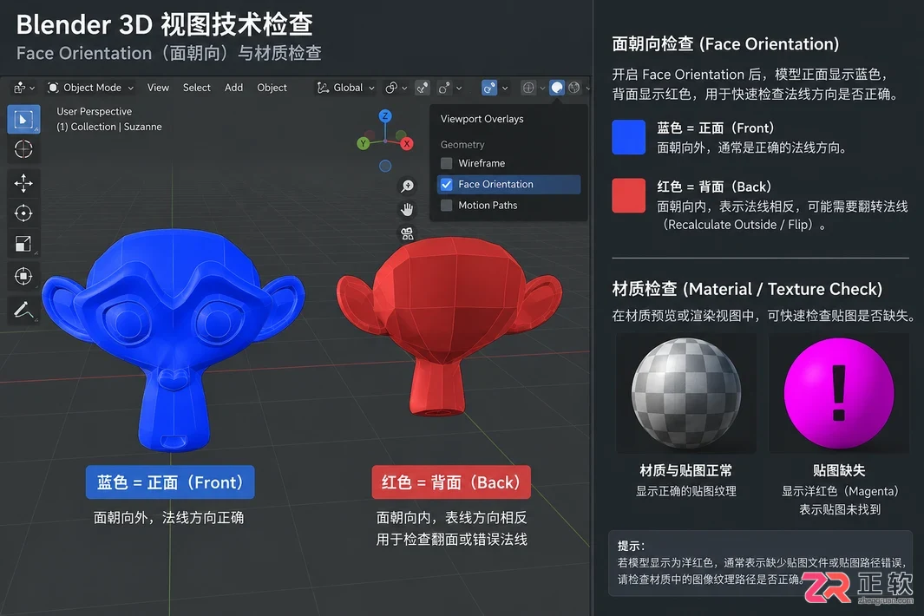This screenshot has width=924, height=616.
Task: Select the Move tool
Action: 23,183
